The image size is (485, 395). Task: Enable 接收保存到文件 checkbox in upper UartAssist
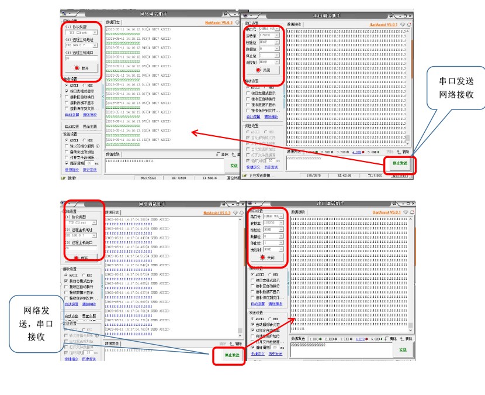point(248,110)
